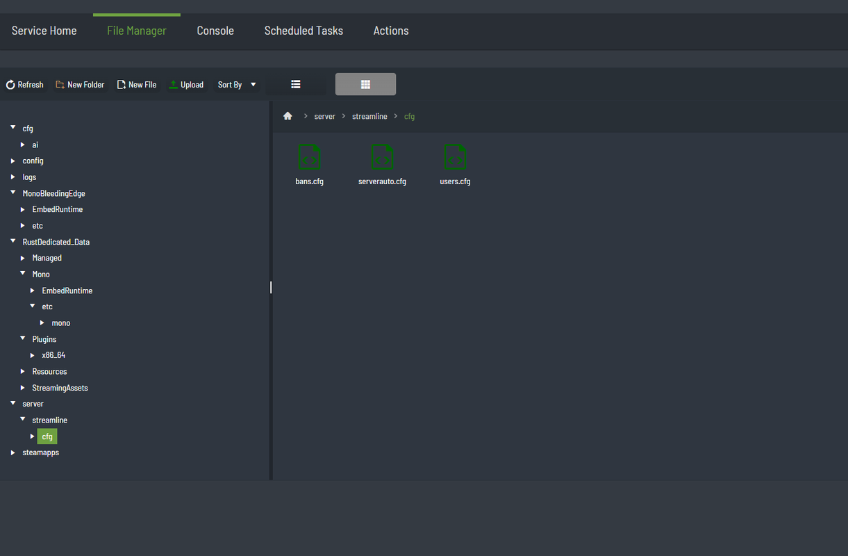This screenshot has width=848, height=556.
Task: Open the users.cfg file icon
Action: click(x=455, y=157)
